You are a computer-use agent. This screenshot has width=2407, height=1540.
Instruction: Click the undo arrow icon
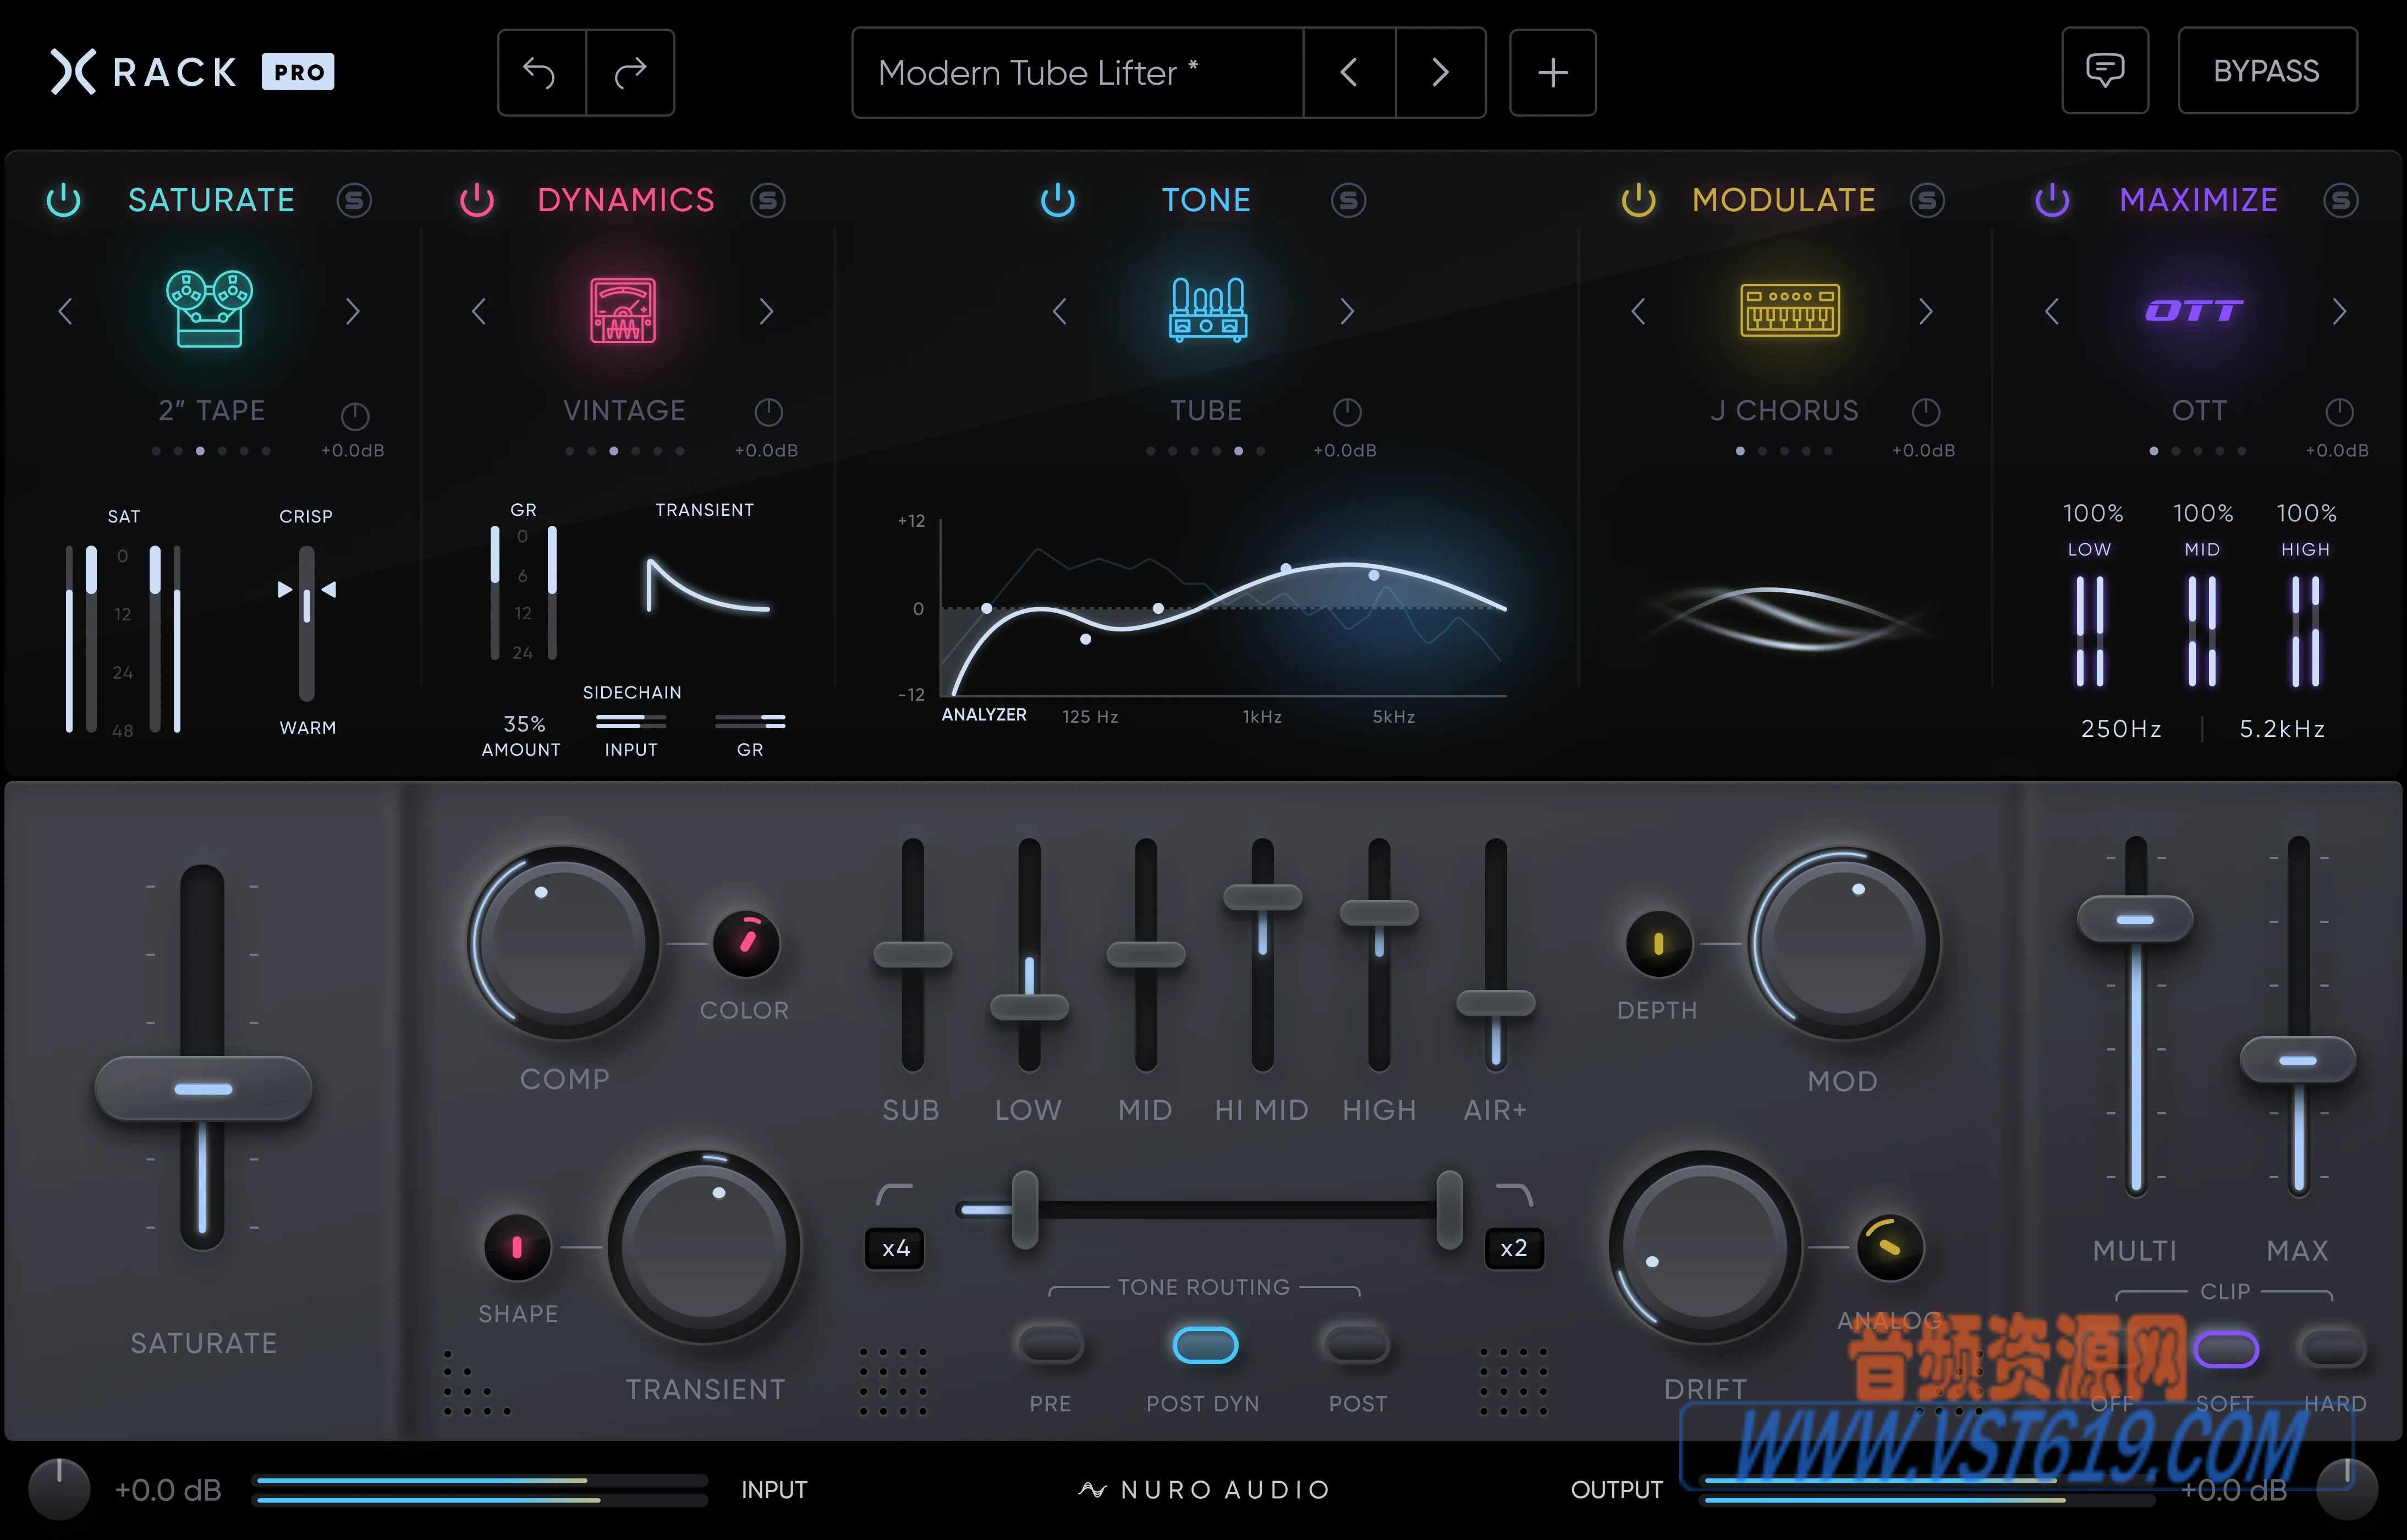(x=541, y=72)
